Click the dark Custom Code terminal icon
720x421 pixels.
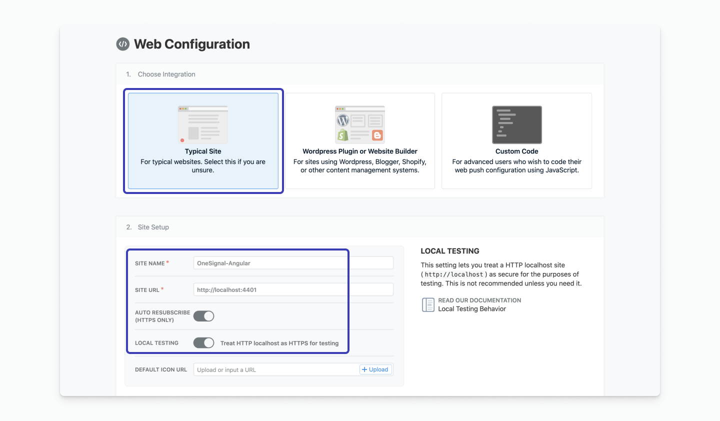pos(517,124)
